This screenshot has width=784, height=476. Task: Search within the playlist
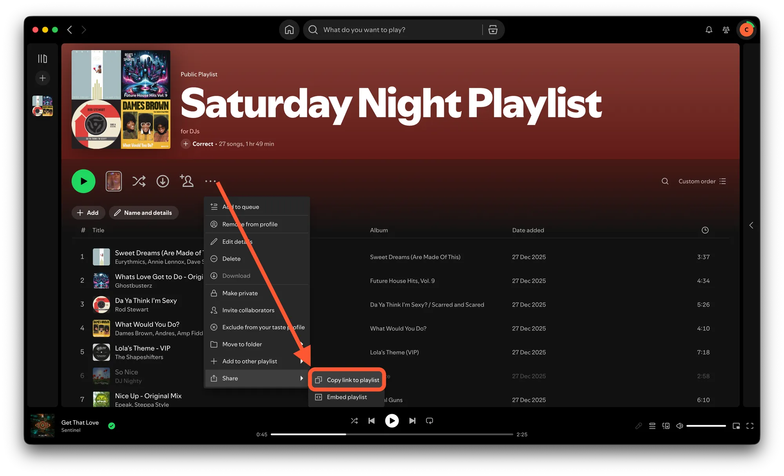coord(665,181)
